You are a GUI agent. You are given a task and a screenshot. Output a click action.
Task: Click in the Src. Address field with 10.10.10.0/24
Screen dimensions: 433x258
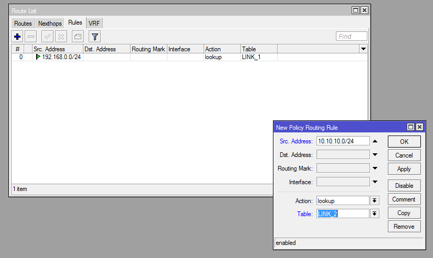tap(343, 141)
